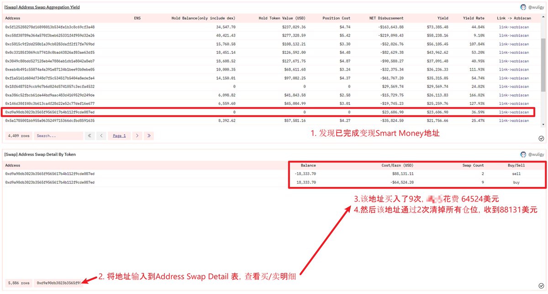Sort by NET Disbursement column header
Viewport: 548px width, 294px height.
tap(386, 18)
